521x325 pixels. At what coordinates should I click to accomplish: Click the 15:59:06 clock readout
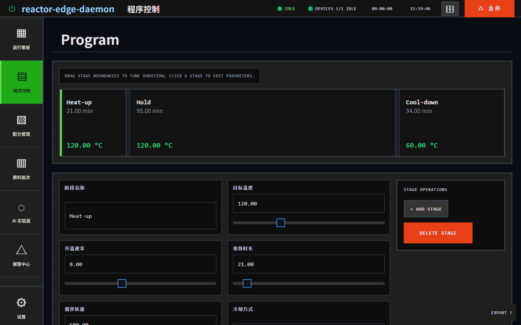click(420, 9)
